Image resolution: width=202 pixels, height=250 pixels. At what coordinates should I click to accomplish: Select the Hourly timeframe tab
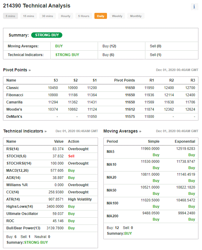point(66,16)
